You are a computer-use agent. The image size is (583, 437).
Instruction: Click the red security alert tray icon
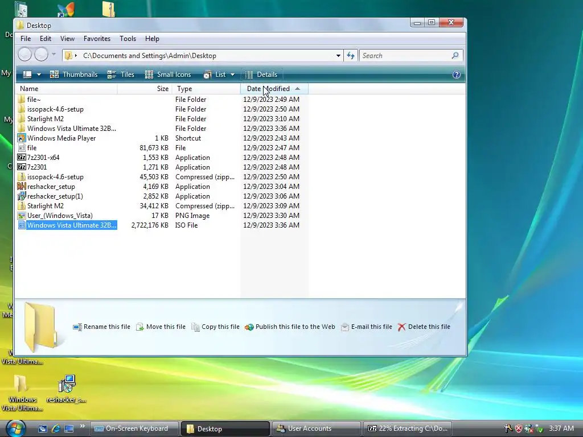point(518,428)
